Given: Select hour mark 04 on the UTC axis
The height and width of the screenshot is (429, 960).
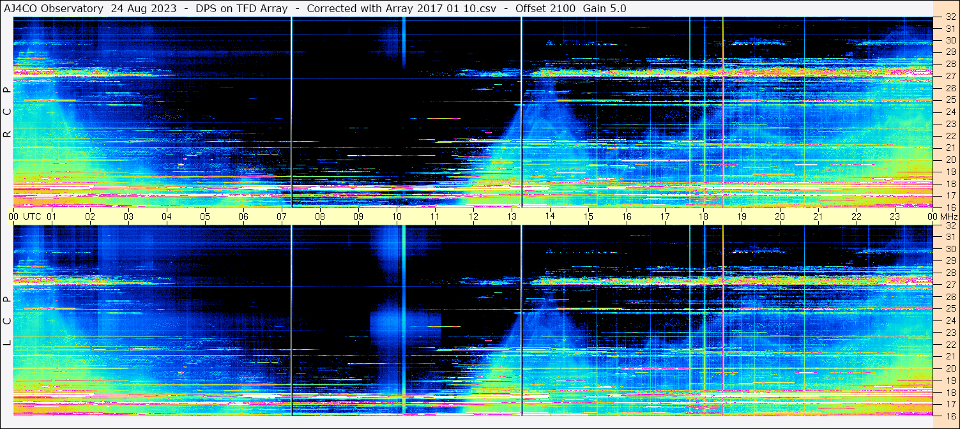Looking at the screenshot, I should (167, 216).
